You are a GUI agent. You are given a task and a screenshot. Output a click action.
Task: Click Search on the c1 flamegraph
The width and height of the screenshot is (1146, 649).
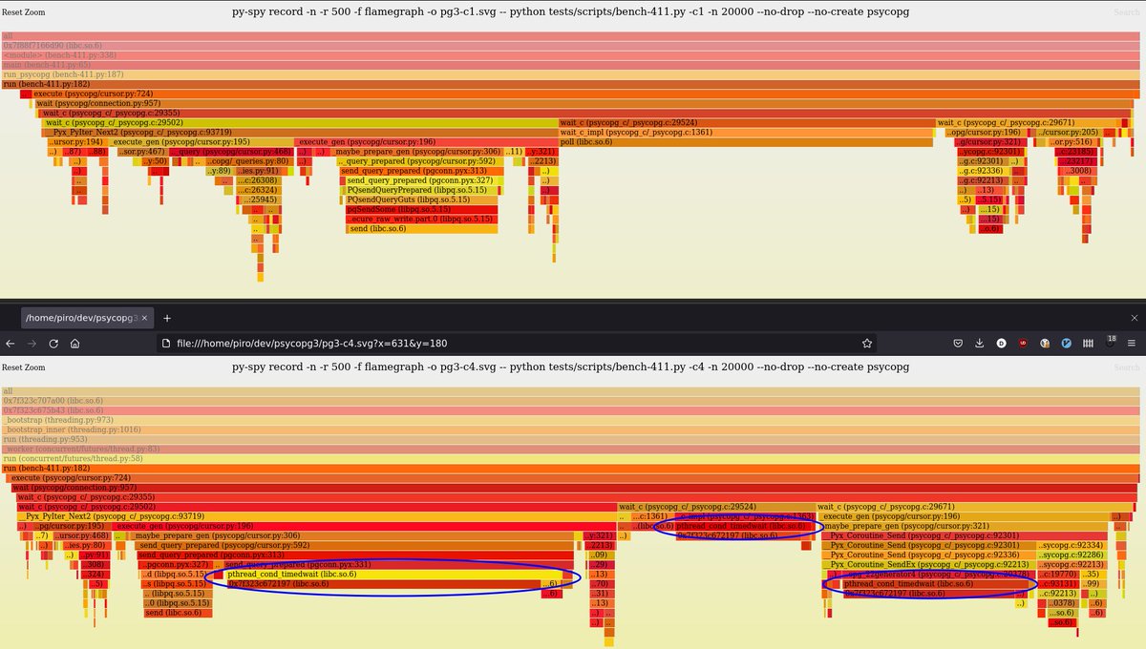(1126, 12)
